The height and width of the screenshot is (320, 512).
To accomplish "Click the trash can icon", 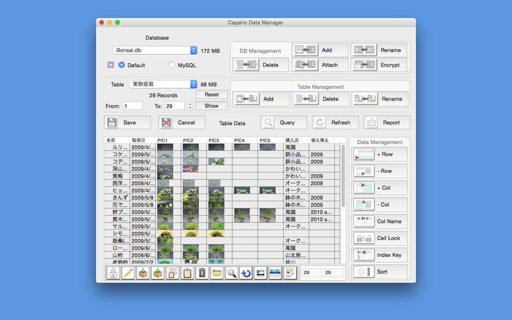I will coord(202,273).
